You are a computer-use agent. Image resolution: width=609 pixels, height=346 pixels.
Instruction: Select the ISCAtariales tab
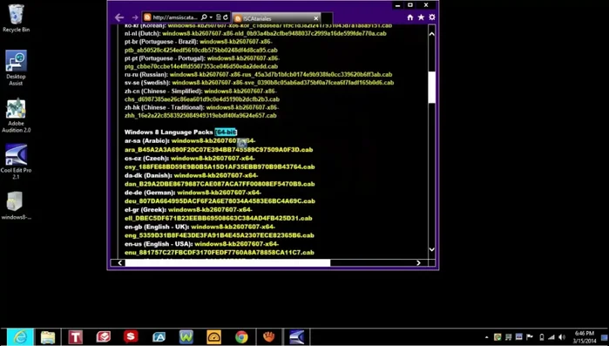click(x=276, y=18)
